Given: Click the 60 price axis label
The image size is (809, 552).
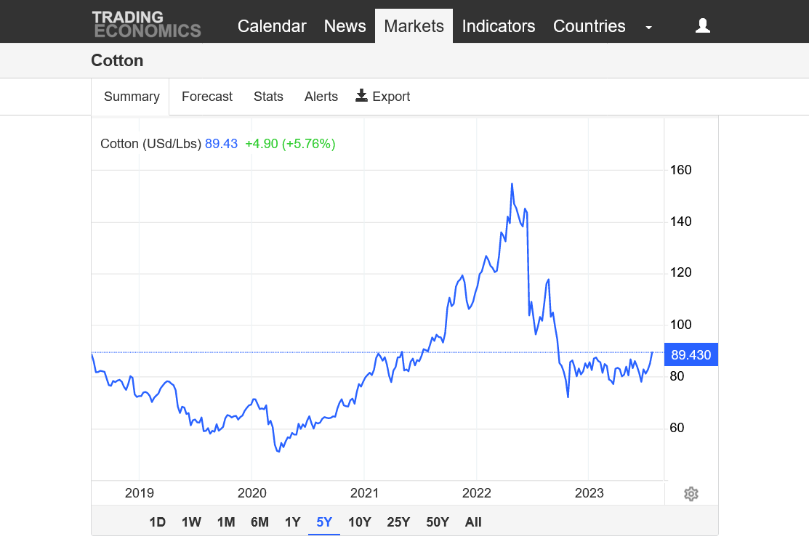Looking at the screenshot, I should pyautogui.click(x=677, y=428).
